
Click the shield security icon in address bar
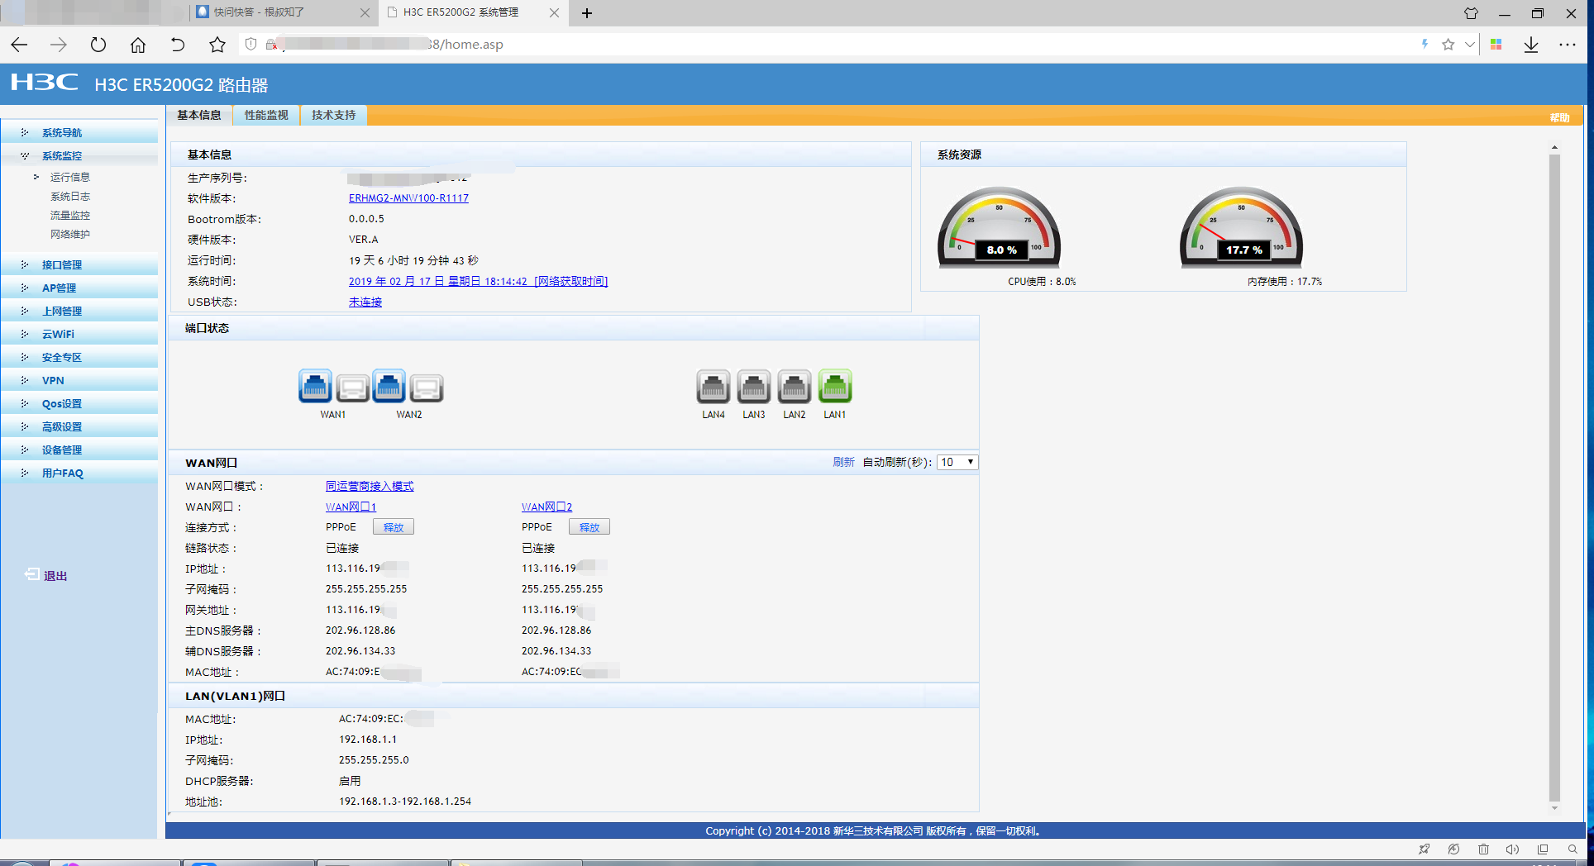coord(251,45)
